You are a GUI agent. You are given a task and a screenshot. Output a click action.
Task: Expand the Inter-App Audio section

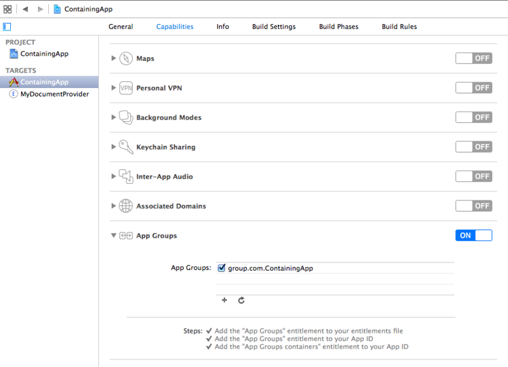tap(114, 176)
